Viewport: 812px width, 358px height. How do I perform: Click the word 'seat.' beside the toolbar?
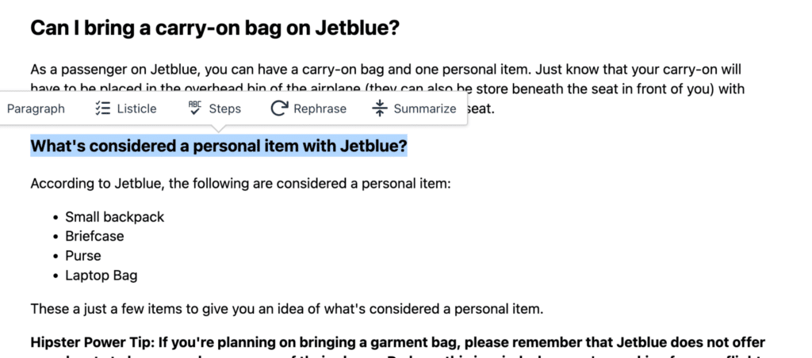[481, 109]
